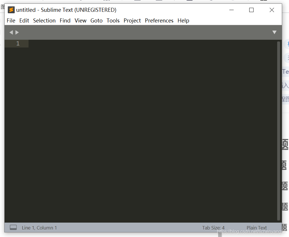
Task: Open the Preferences menu
Action: tap(159, 20)
